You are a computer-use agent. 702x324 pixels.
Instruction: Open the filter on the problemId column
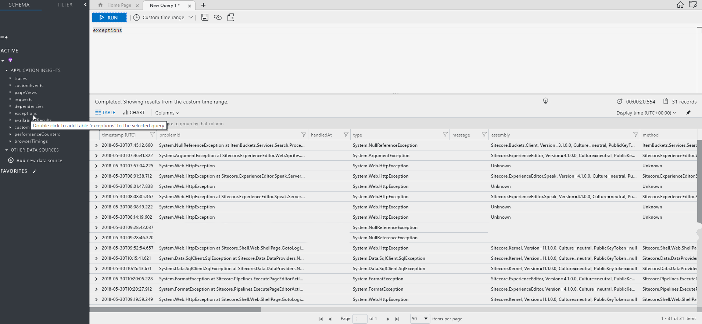pos(304,135)
